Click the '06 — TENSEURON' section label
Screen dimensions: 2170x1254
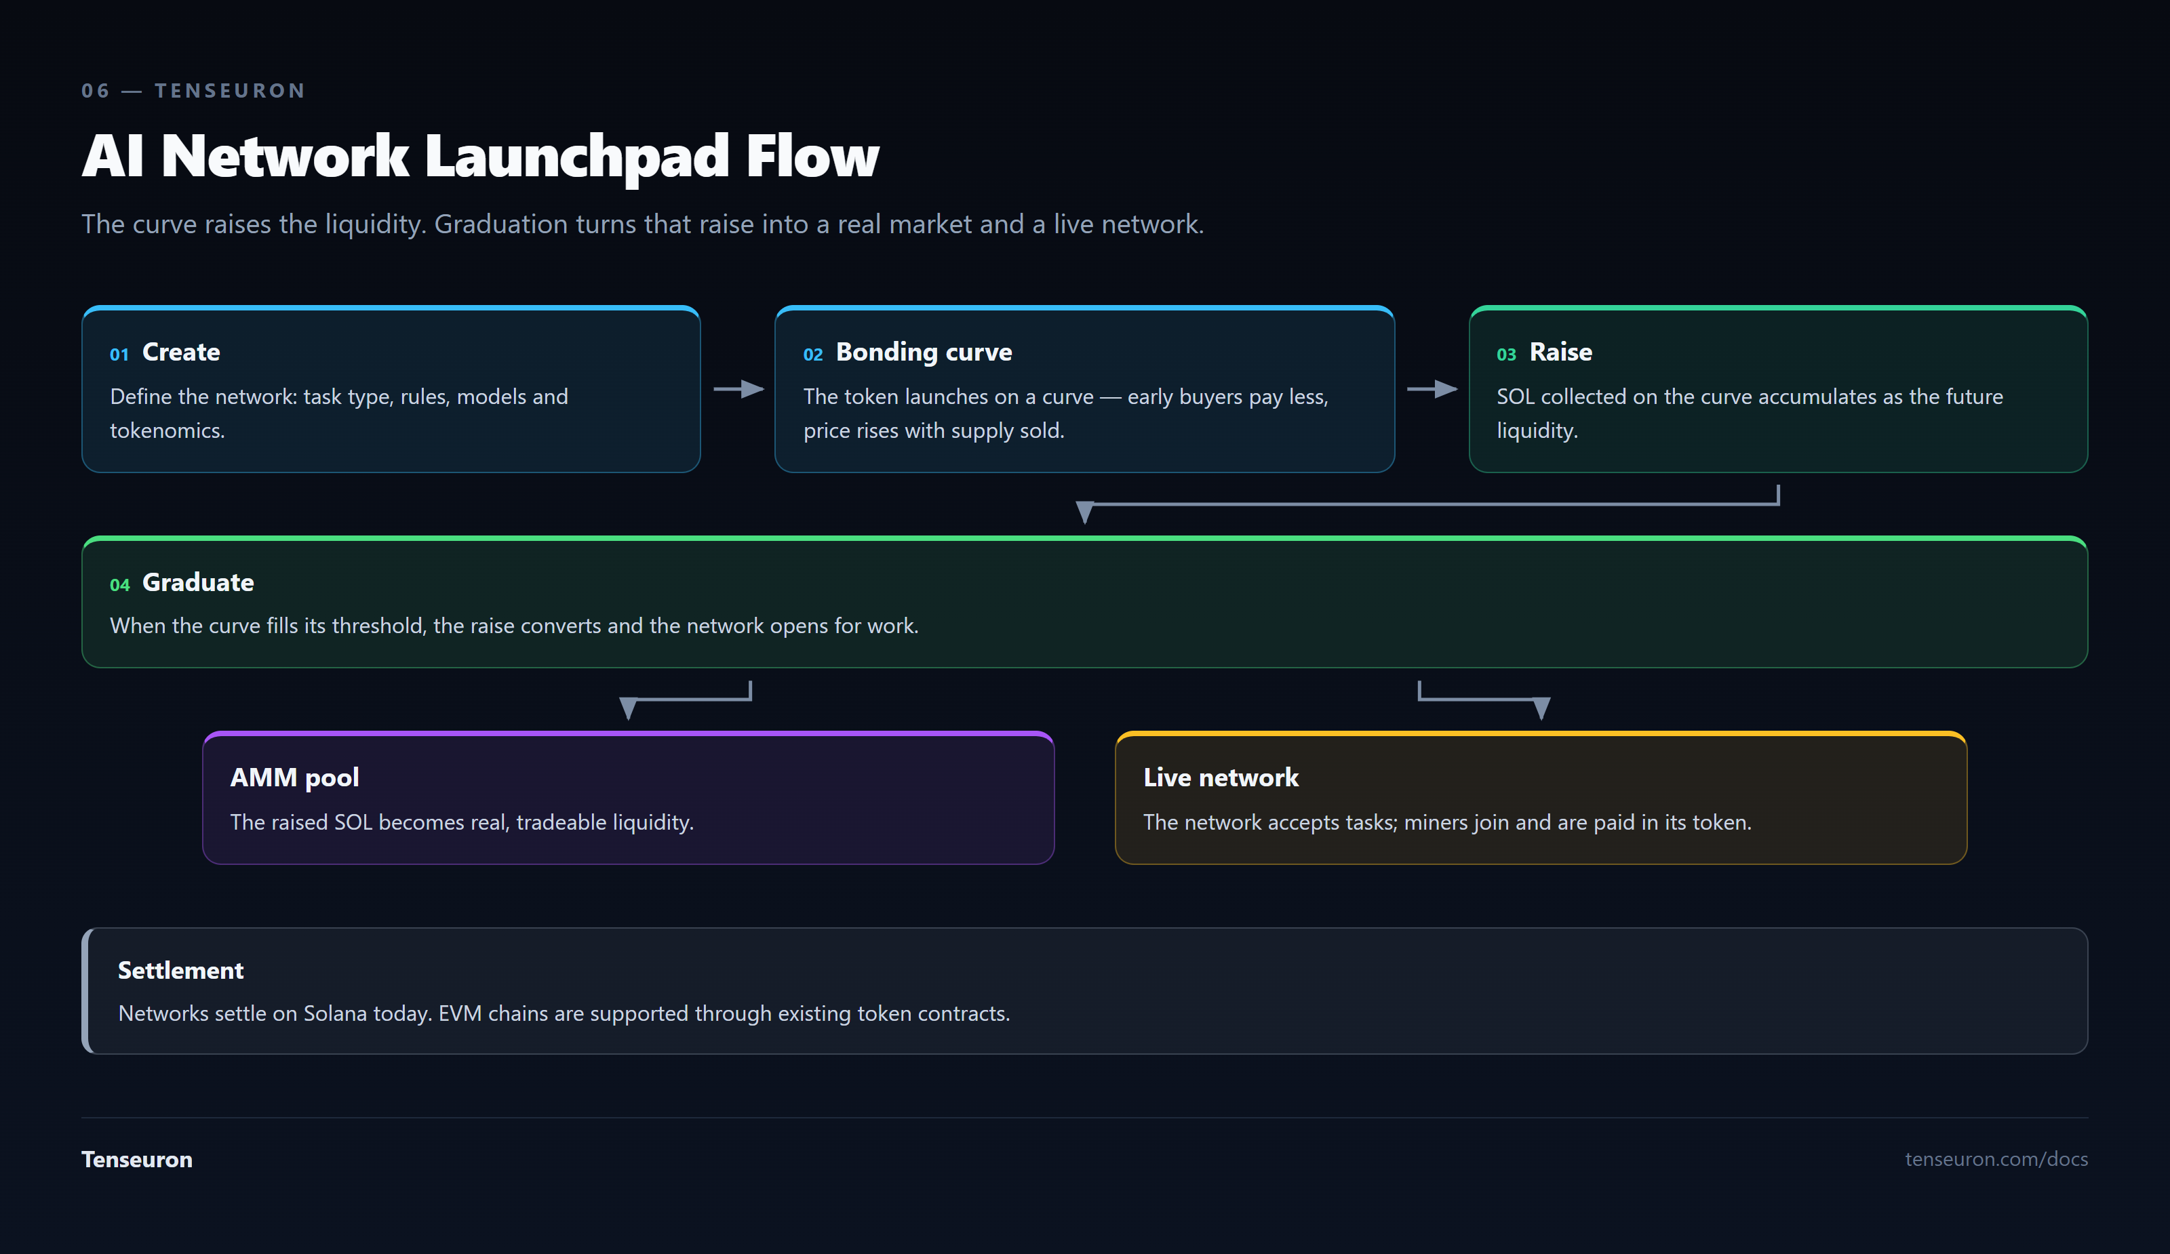coord(193,90)
